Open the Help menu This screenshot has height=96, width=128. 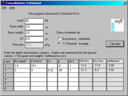tap(12, 8)
